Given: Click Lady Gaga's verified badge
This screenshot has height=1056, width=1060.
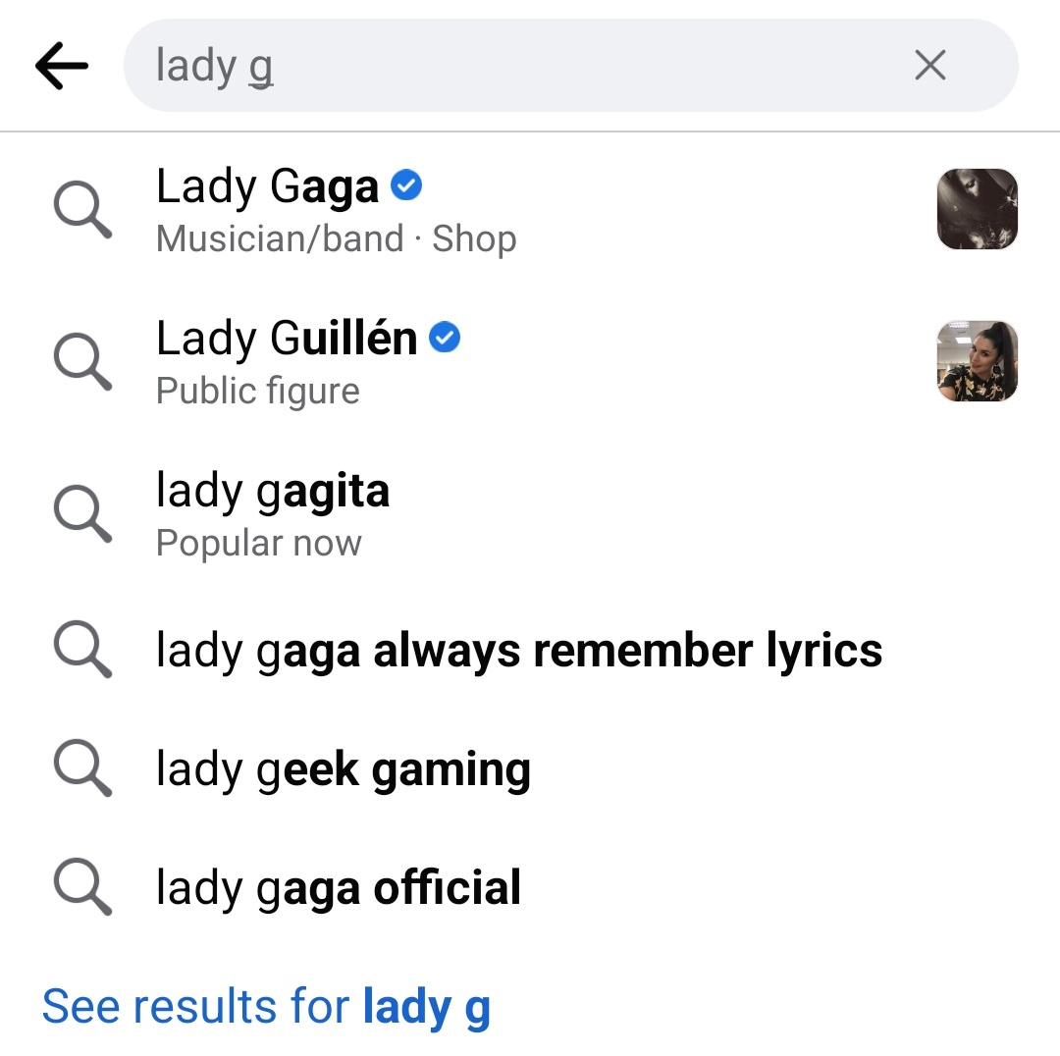Looking at the screenshot, I should click(x=406, y=185).
